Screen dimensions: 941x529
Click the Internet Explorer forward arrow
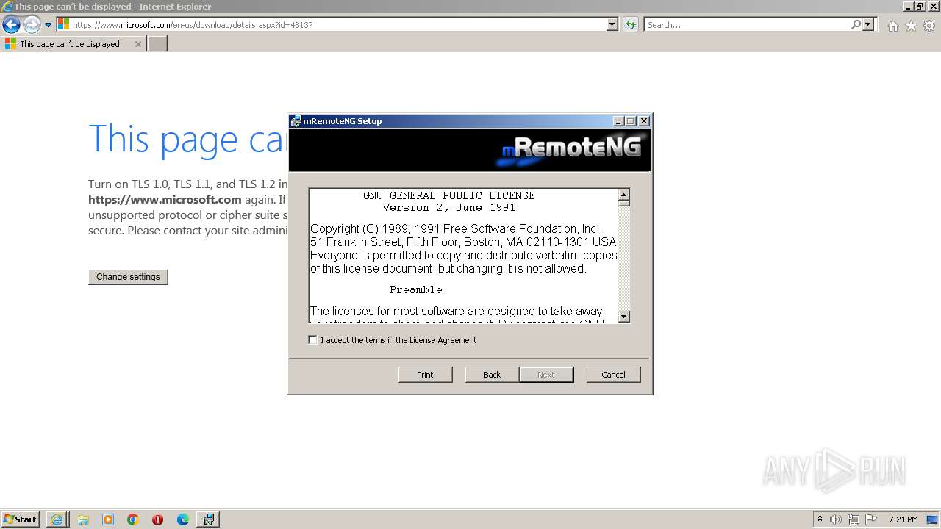click(x=32, y=25)
